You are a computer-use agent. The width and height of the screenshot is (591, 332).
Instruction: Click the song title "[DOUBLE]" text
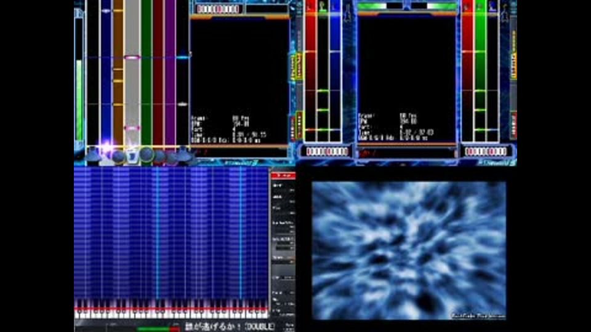[260, 326]
